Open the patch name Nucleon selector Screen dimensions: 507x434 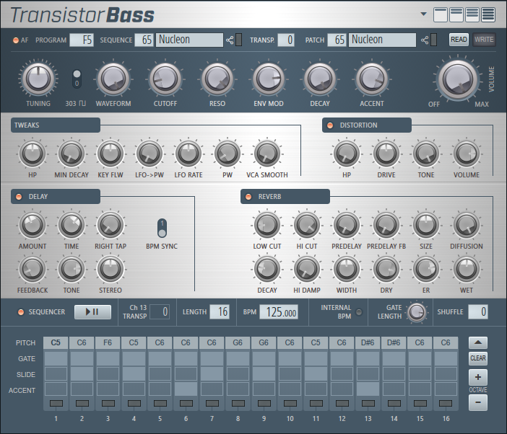(383, 40)
